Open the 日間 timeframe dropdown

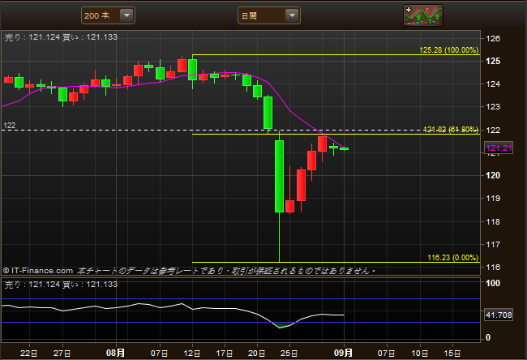pyautogui.click(x=269, y=15)
